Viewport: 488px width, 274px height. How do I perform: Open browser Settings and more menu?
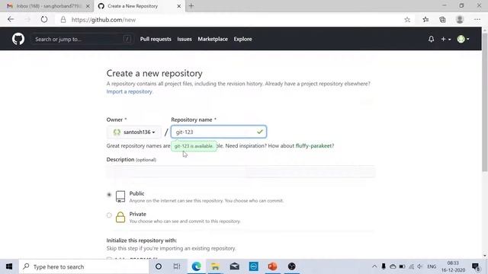click(x=477, y=20)
